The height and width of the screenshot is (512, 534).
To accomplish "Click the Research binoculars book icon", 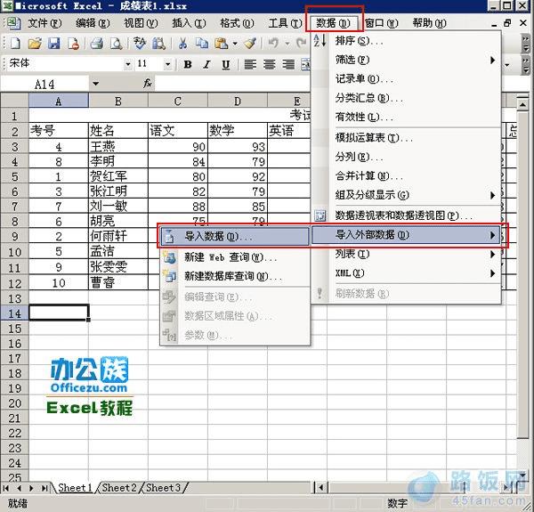I will (158, 44).
